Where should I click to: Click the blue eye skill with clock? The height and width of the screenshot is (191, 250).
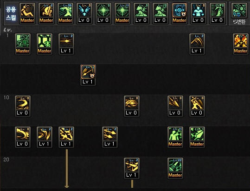pyautogui.click(x=179, y=13)
